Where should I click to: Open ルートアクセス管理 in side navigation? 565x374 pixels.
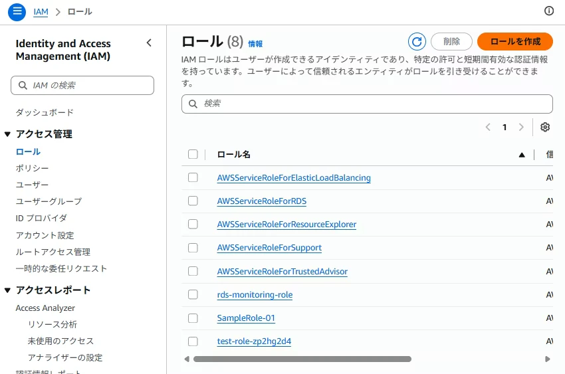pyautogui.click(x=53, y=252)
